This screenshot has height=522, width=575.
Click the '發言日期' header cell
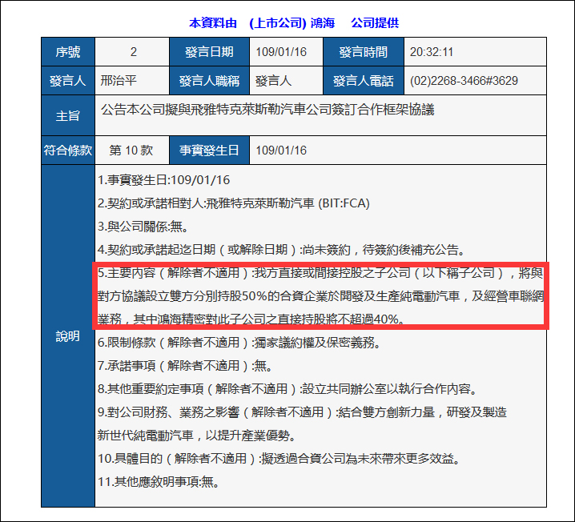[209, 52]
